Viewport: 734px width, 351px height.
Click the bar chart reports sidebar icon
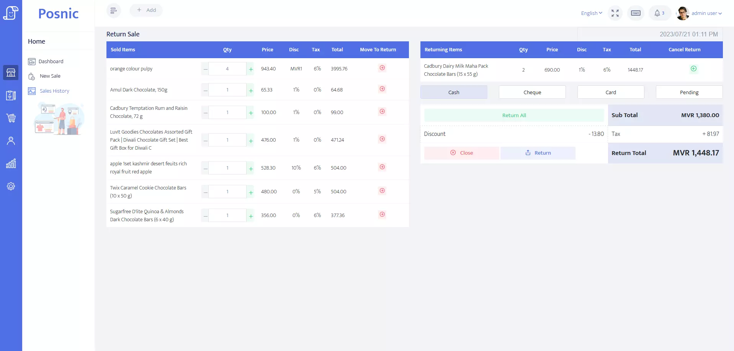coord(11,163)
